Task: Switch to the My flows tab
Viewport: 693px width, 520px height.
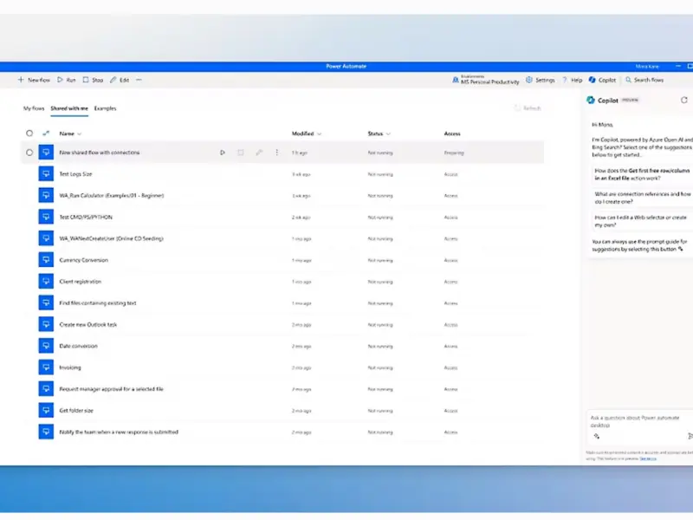Action: [x=33, y=108]
